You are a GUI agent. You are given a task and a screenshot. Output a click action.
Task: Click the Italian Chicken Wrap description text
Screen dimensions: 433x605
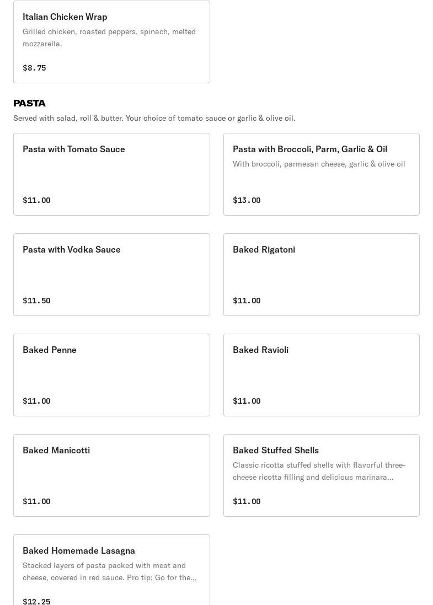109,38
